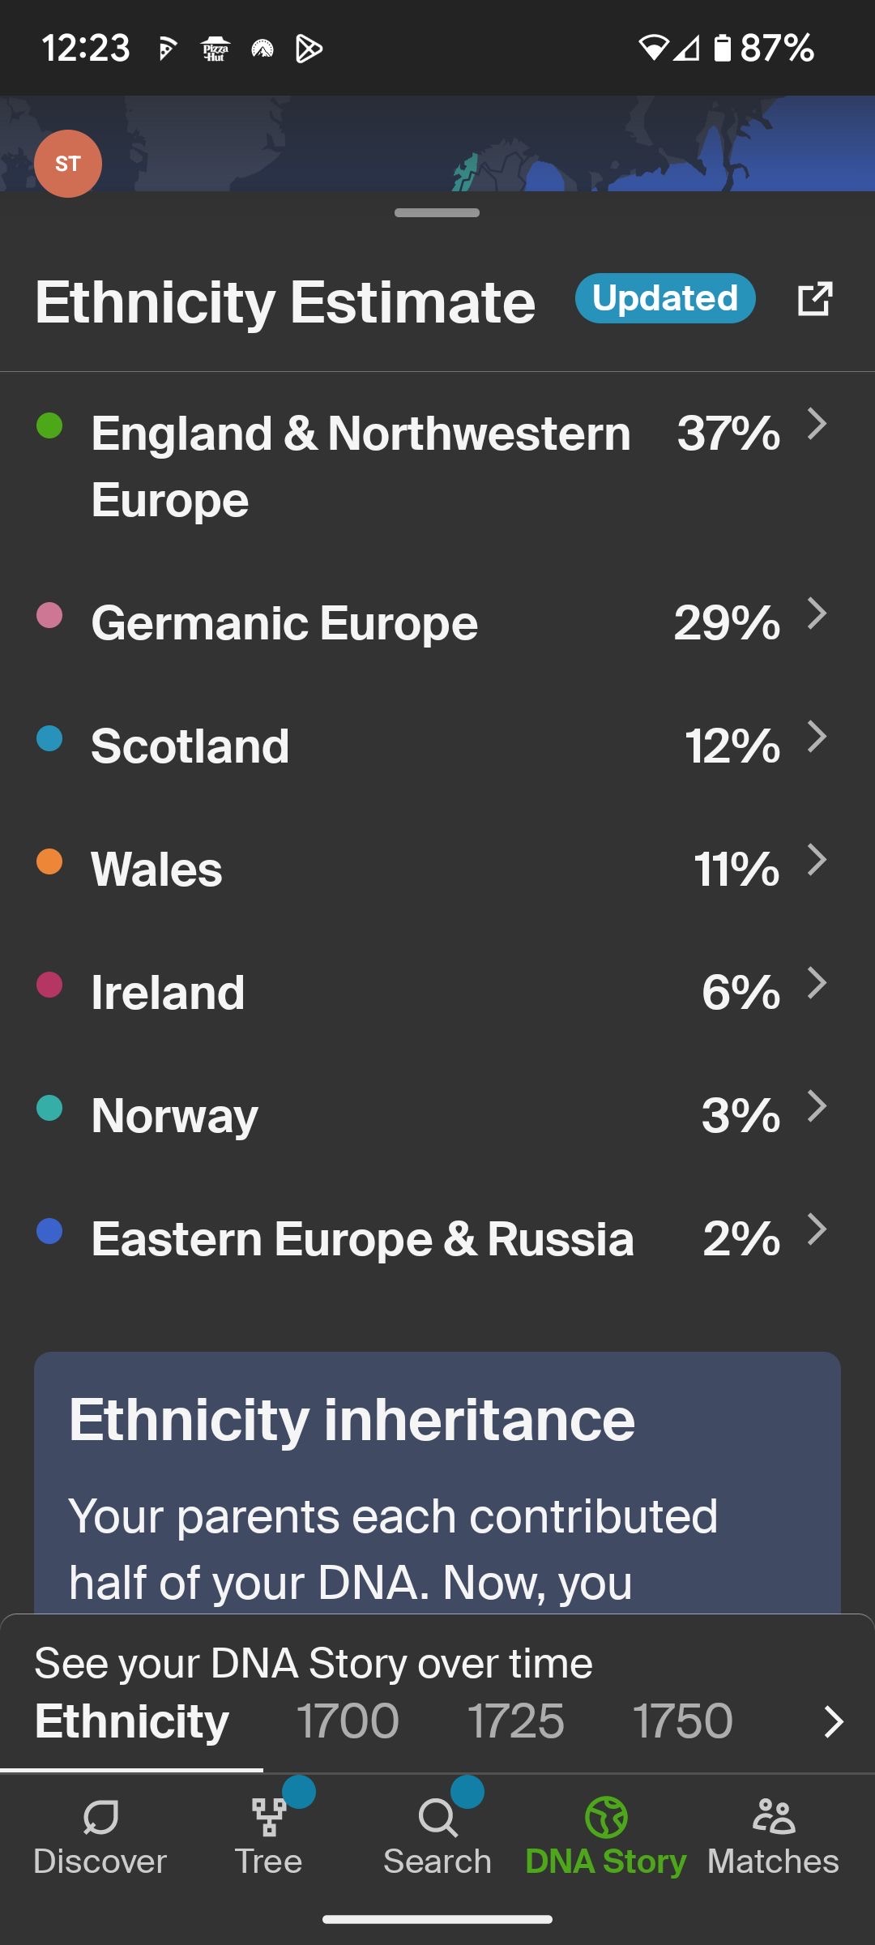Open the Matches people icon

tap(774, 1817)
